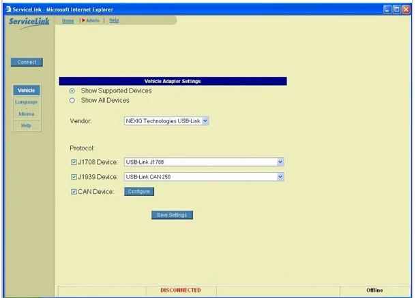Select the Vehicle sidebar tab

pos(27,90)
